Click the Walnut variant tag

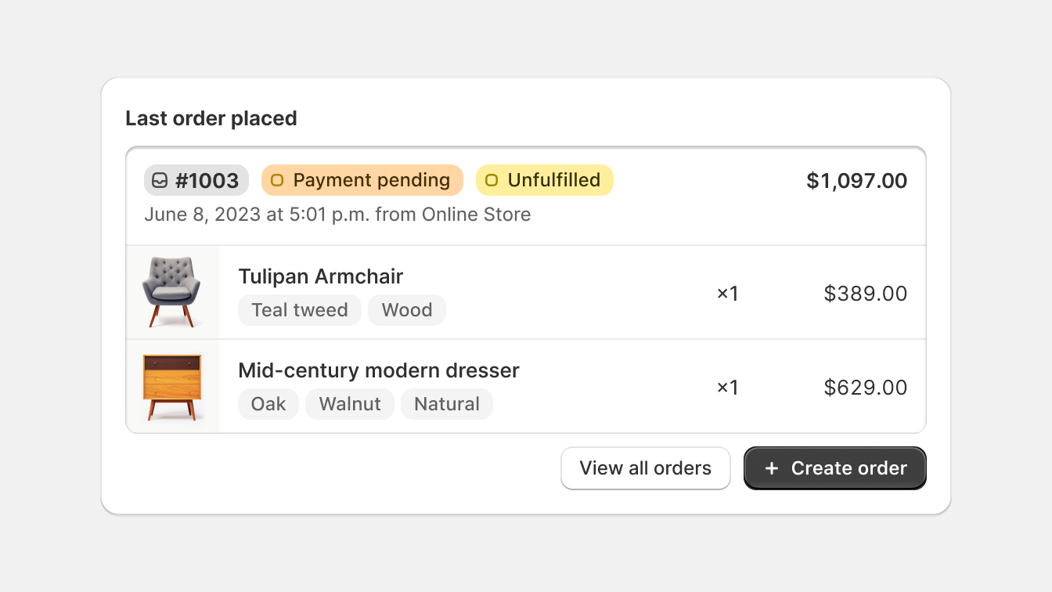(350, 404)
